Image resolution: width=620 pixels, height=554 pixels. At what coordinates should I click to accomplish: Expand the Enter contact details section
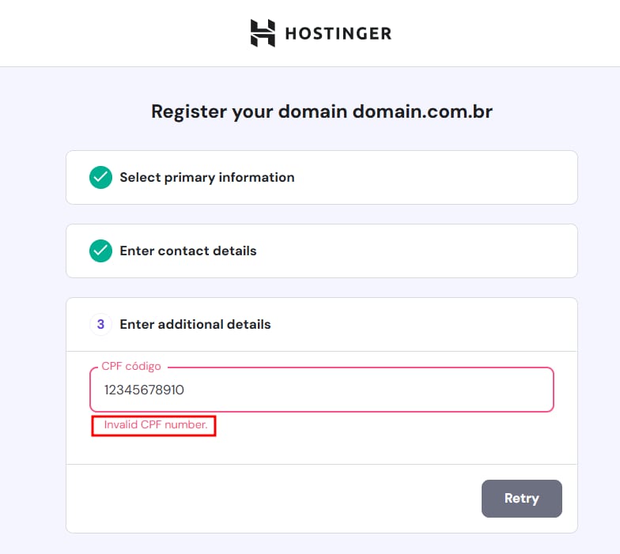click(188, 251)
